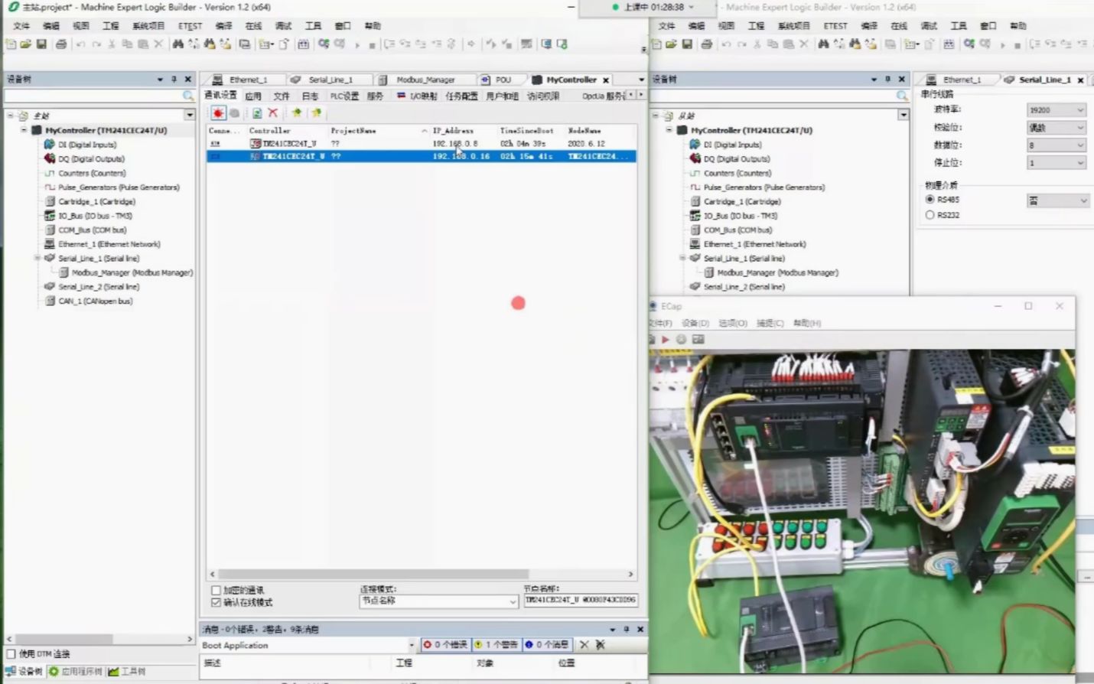Click green refresh list icon in communication toolbar

pos(257,113)
